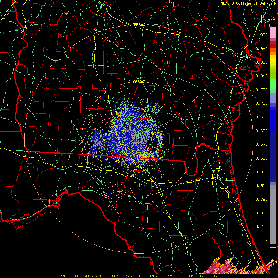Click the 0.307 legend value
This screenshot has width=278, height=278.
(x=262, y=213)
